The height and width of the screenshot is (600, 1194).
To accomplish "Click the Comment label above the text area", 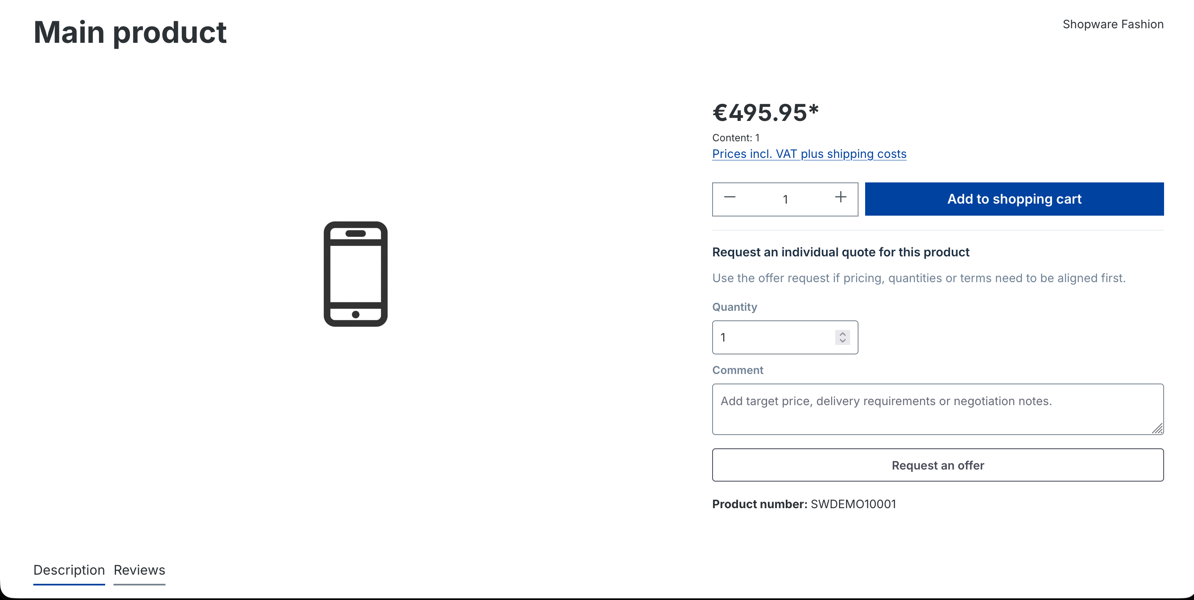I will 738,370.
